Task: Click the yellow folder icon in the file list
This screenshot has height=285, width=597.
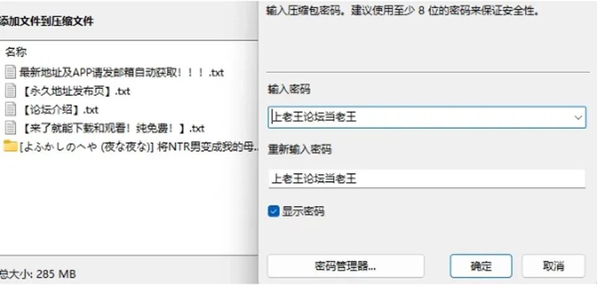Action: [x=11, y=146]
